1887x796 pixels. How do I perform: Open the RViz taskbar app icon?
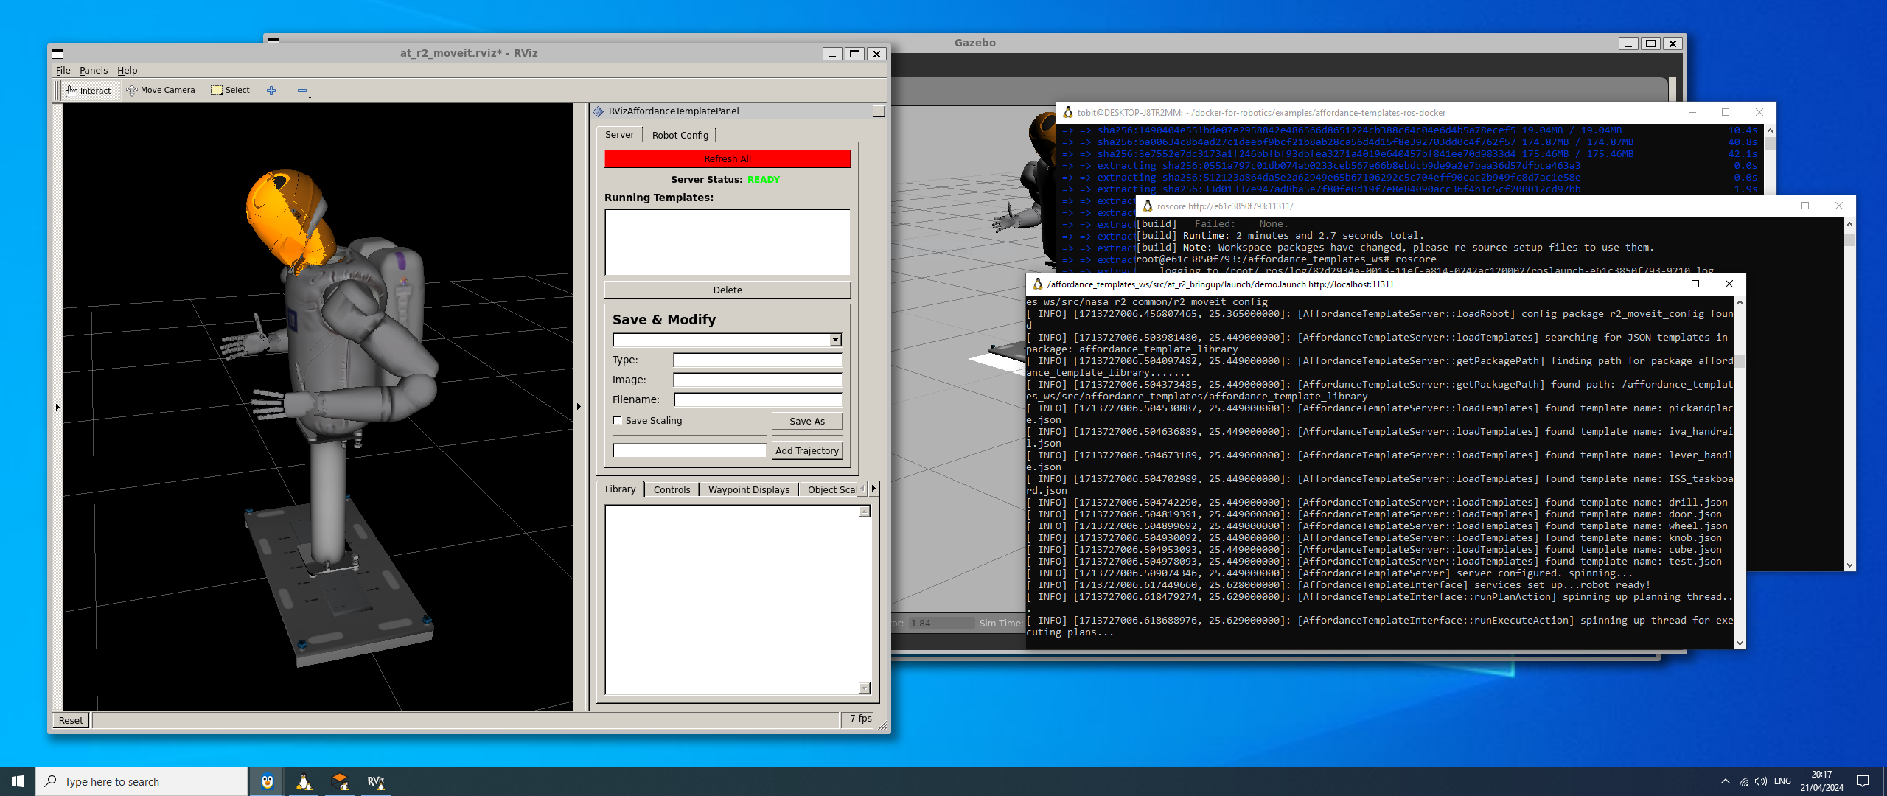(376, 781)
